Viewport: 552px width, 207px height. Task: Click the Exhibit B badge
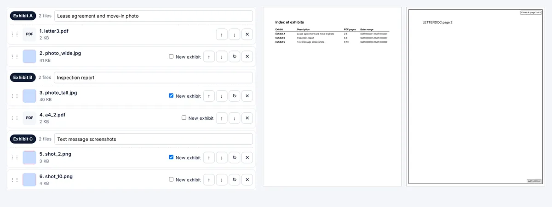tap(23, 77)
